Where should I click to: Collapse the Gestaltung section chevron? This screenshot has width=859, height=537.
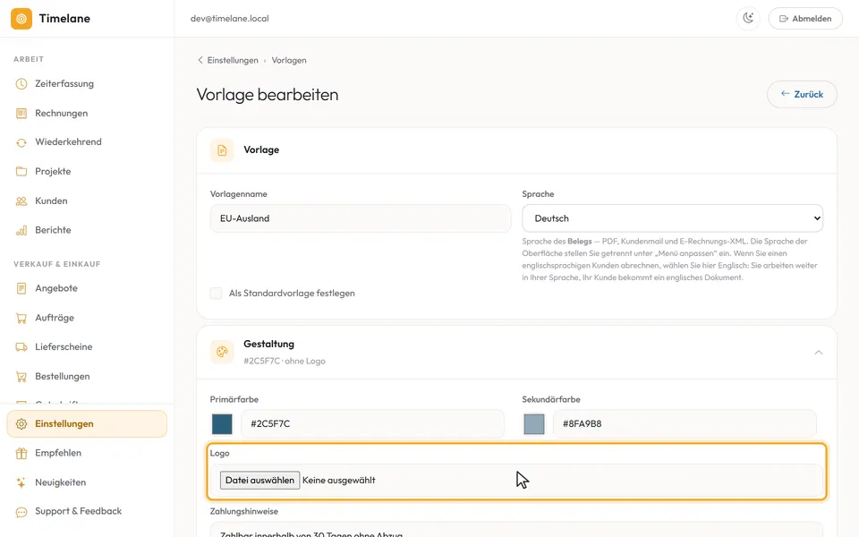coord(819,353)
